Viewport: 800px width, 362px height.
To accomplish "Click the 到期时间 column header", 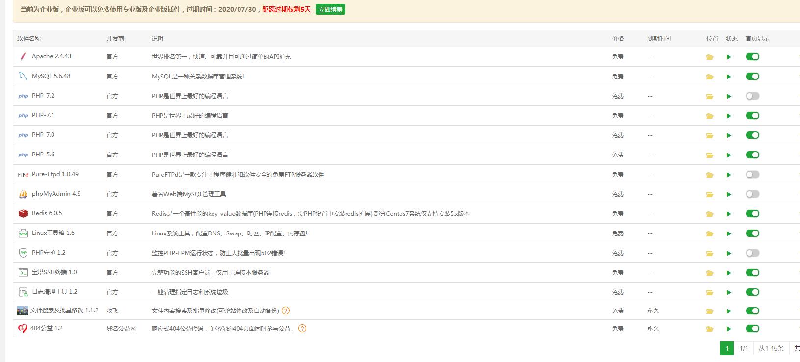I will pyautogui.click(x=659, y=39).
